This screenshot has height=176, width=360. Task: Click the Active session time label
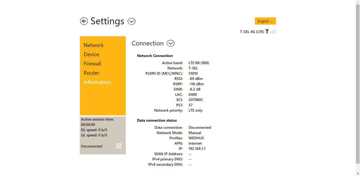click(97, 119)
